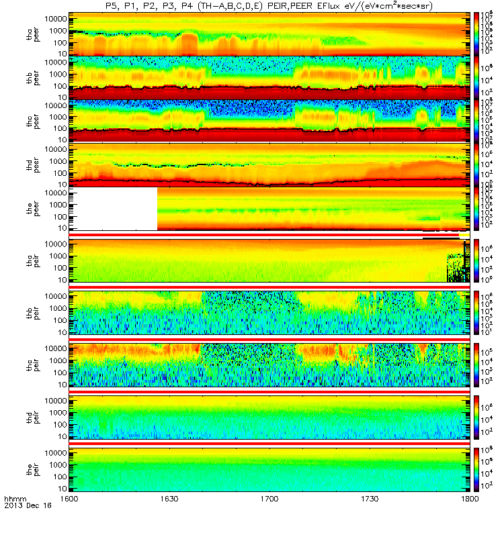This screenshot has width=504, height=537.
Task: Click the 'thd peir' axis label
Action: [33, 418]
